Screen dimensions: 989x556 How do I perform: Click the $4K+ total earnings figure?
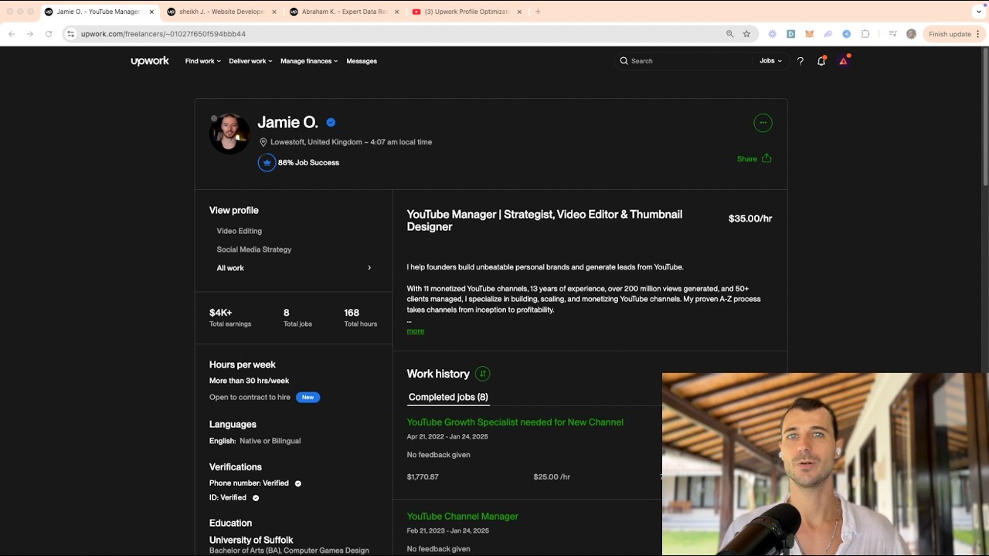[x=220, y=313]
